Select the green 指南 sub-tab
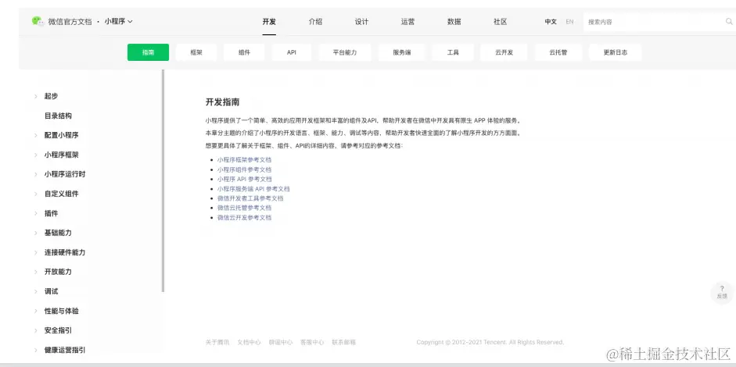Image resolution: width=736 pixels, height=367 pixels. (148, 52)
